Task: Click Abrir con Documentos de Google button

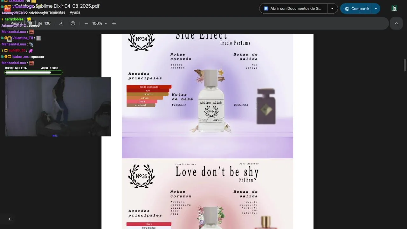Action: click(293, 9)
